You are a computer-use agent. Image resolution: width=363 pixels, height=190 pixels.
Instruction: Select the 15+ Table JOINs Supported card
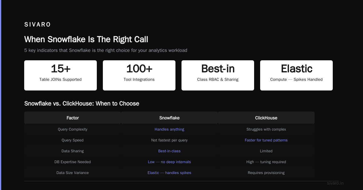coord(60,75)
